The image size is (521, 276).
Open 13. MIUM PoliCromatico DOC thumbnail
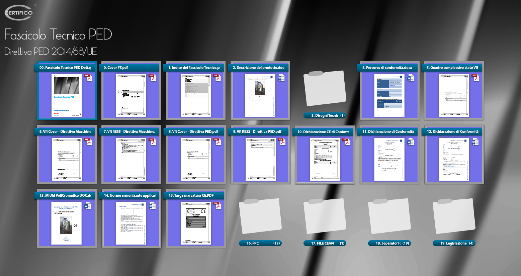click(x=67, y=223)
